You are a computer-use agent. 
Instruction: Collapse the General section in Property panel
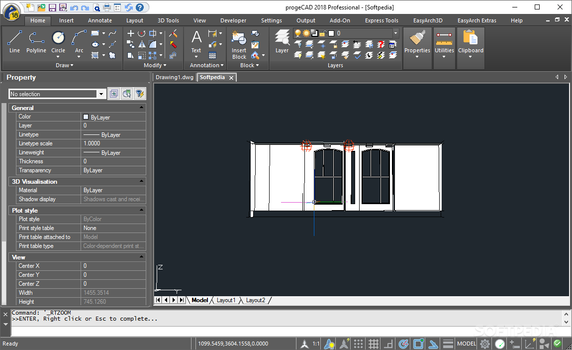click(141, 108)
